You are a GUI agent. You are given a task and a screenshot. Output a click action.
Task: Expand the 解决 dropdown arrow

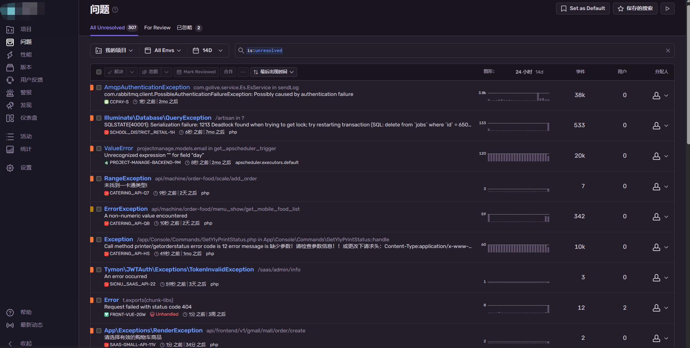pos(132,72)
